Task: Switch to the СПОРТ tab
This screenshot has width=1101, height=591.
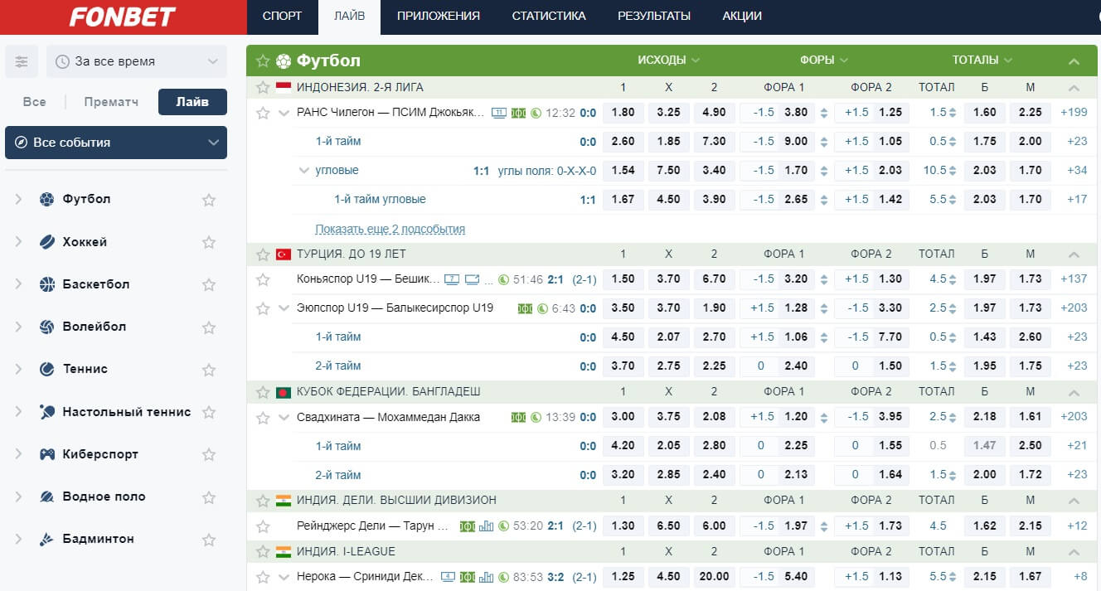Action: coord(282,17)
